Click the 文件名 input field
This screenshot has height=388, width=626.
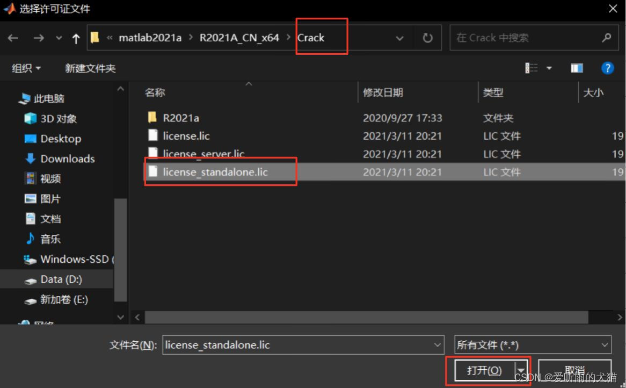(x=297, y=345)
